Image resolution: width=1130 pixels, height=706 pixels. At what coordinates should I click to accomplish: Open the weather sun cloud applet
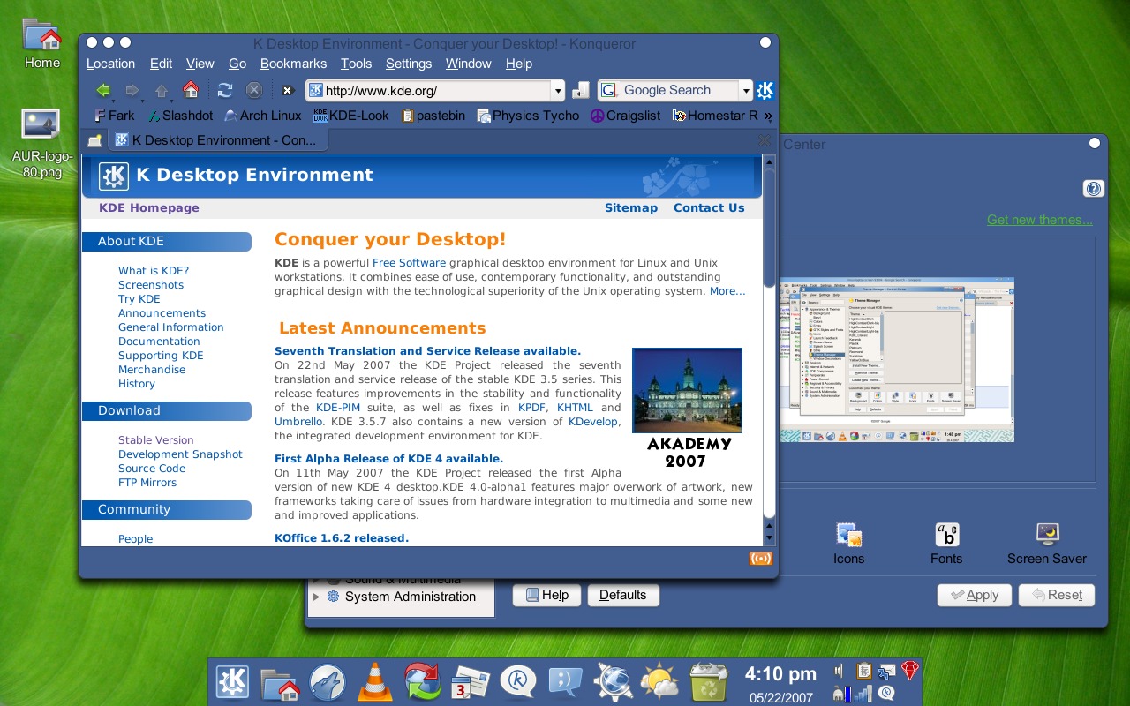pyautogui.click(x=659, y=682)
